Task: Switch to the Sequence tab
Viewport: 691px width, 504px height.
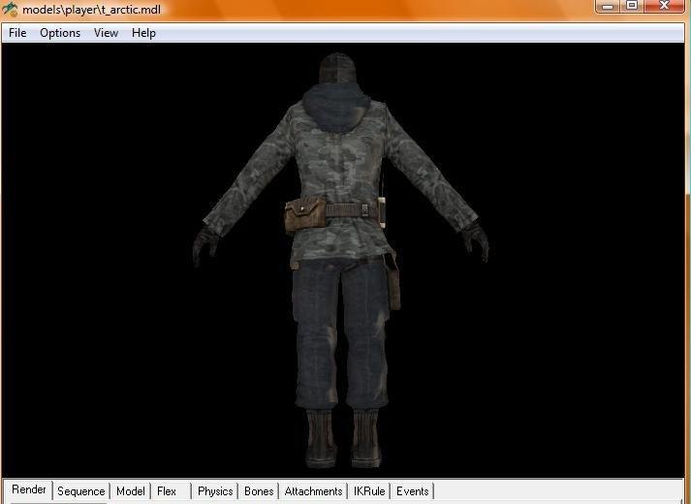Action: (80, 491)
